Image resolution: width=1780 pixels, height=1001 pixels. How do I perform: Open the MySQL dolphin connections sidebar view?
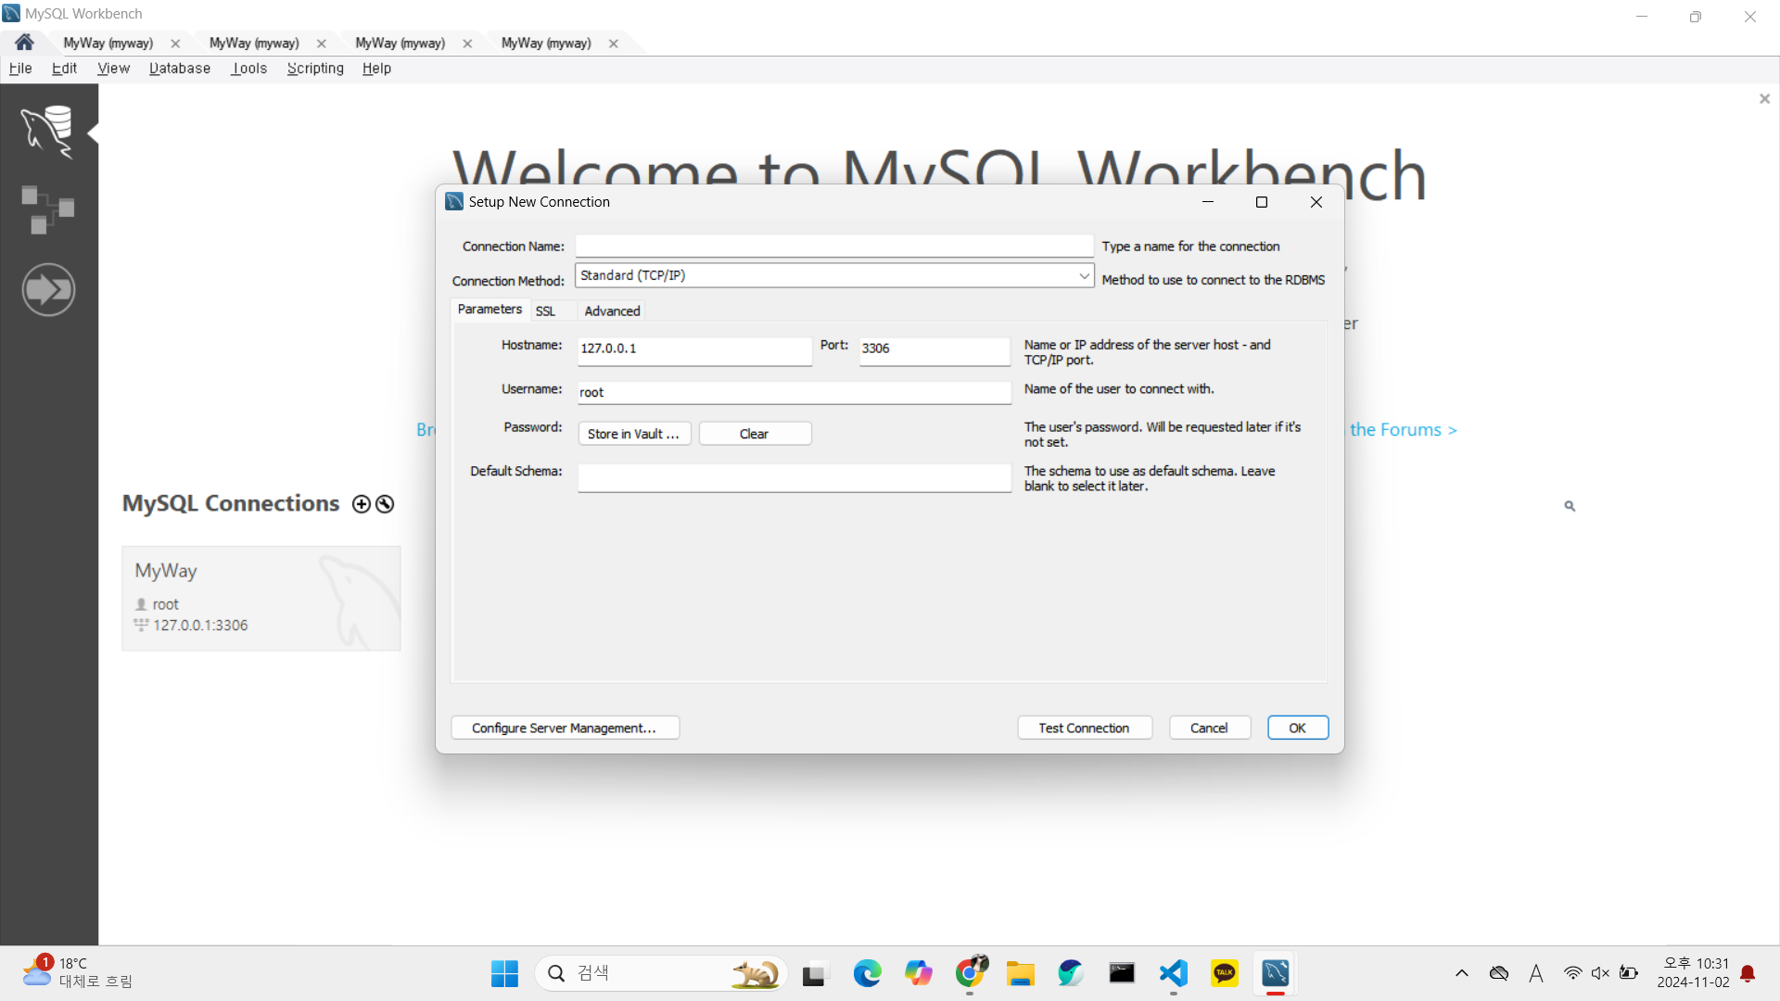(47, 132)
